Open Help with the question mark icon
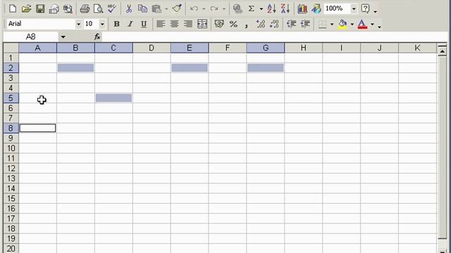The height and width of the screenshot is (253, 451). pos(365,8)
